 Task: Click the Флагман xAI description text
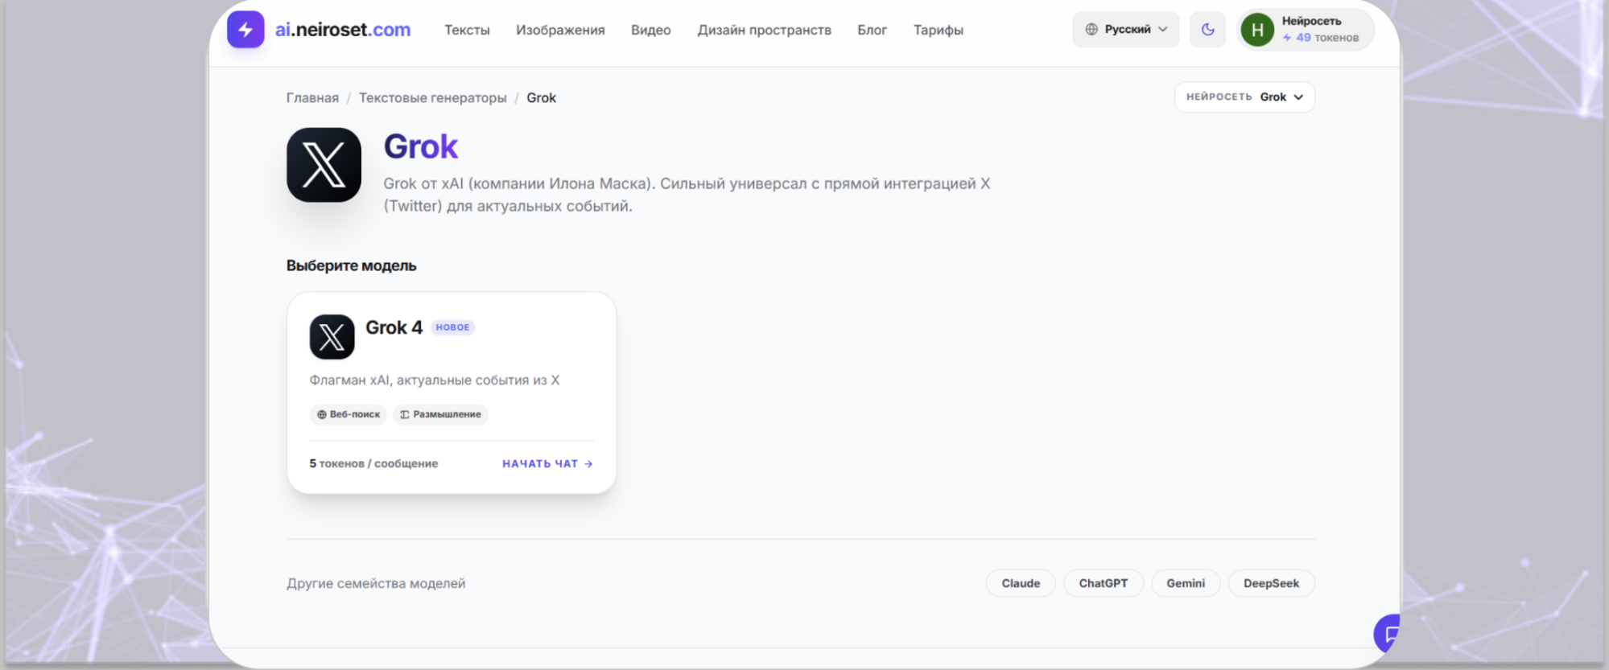click(435, 380)
